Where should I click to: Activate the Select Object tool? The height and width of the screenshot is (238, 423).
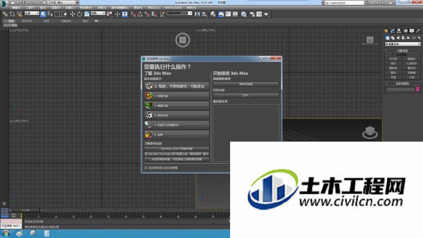click(43, 14)
